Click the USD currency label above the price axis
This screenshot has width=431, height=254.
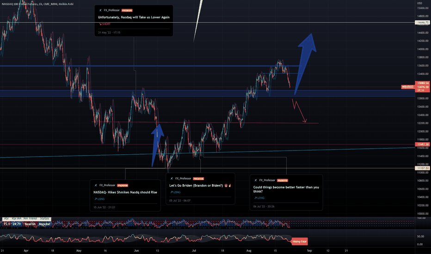419,3
